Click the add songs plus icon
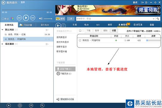The height and width of the screenshot is (108, 162). tap(9, 105)
